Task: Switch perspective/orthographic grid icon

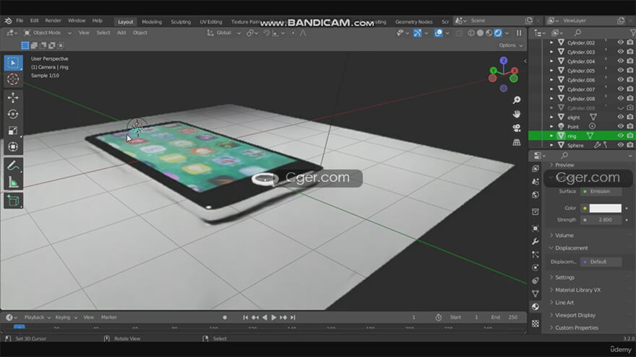Action: pos(516,143)
